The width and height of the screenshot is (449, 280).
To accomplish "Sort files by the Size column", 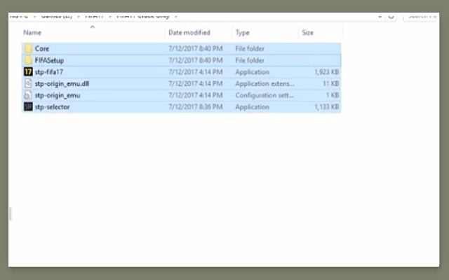I will click(x=307, y=33).
